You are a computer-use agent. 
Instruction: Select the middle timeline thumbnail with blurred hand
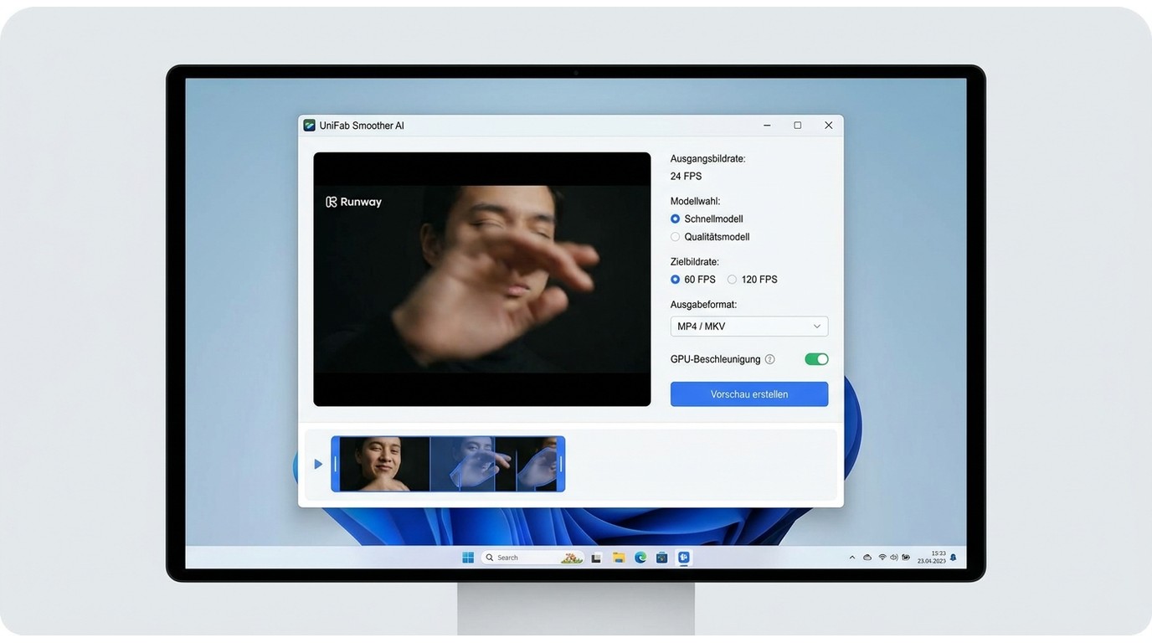462,464
